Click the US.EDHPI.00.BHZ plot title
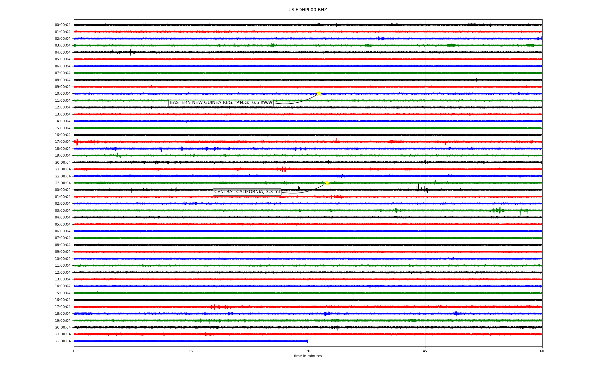Viewport: 616px width, 385px height. tap(308, 10)
